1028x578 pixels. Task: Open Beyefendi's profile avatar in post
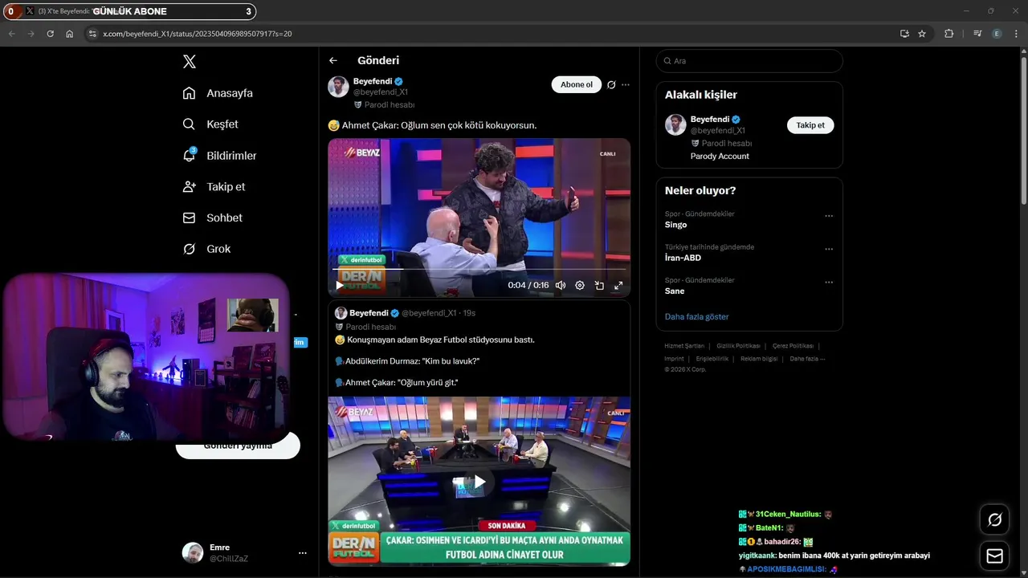tap(338, 87)
